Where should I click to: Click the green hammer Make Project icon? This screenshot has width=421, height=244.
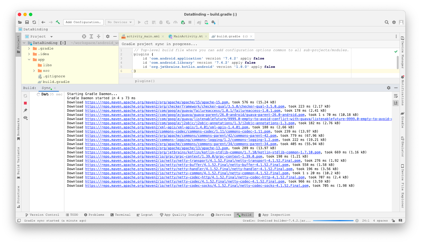point(58,22)
